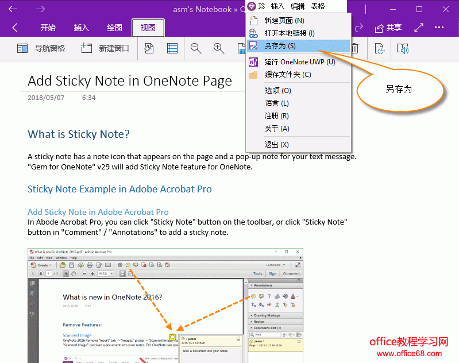Click the asm's Notebook title breadcrumb
Screen dimensions: 459x363
202,9
